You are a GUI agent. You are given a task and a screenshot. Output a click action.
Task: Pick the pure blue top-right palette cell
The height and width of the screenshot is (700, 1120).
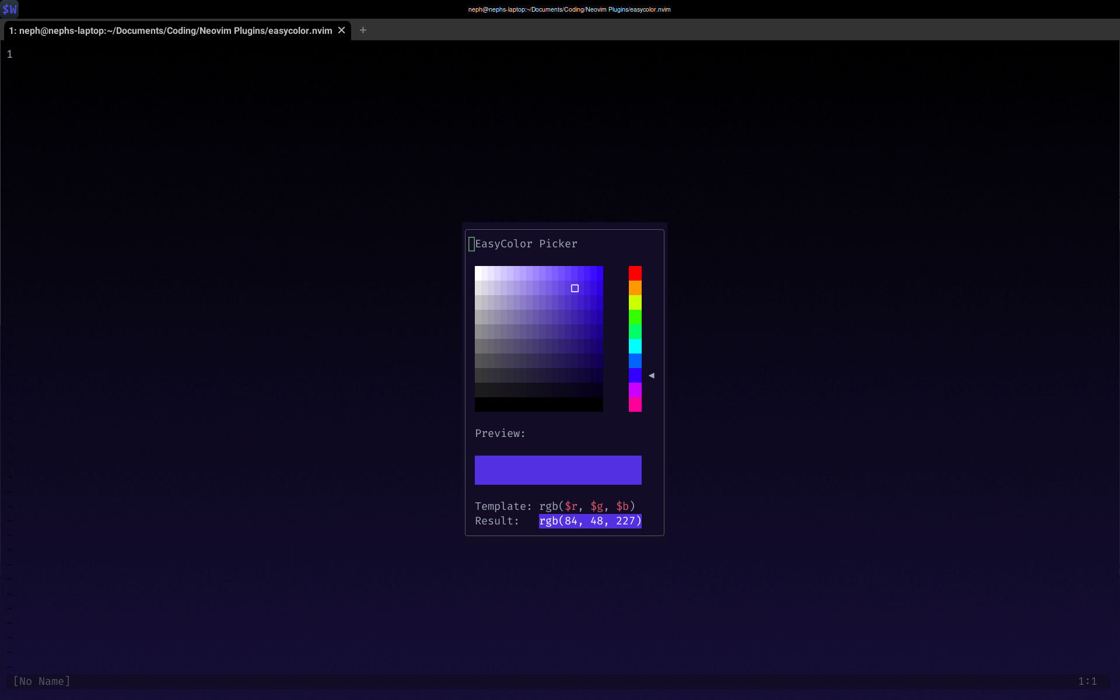[x=600, y=273]
